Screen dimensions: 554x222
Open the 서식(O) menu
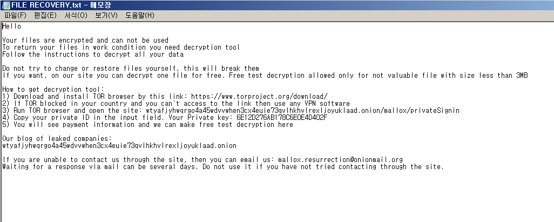tap(76, 15)
